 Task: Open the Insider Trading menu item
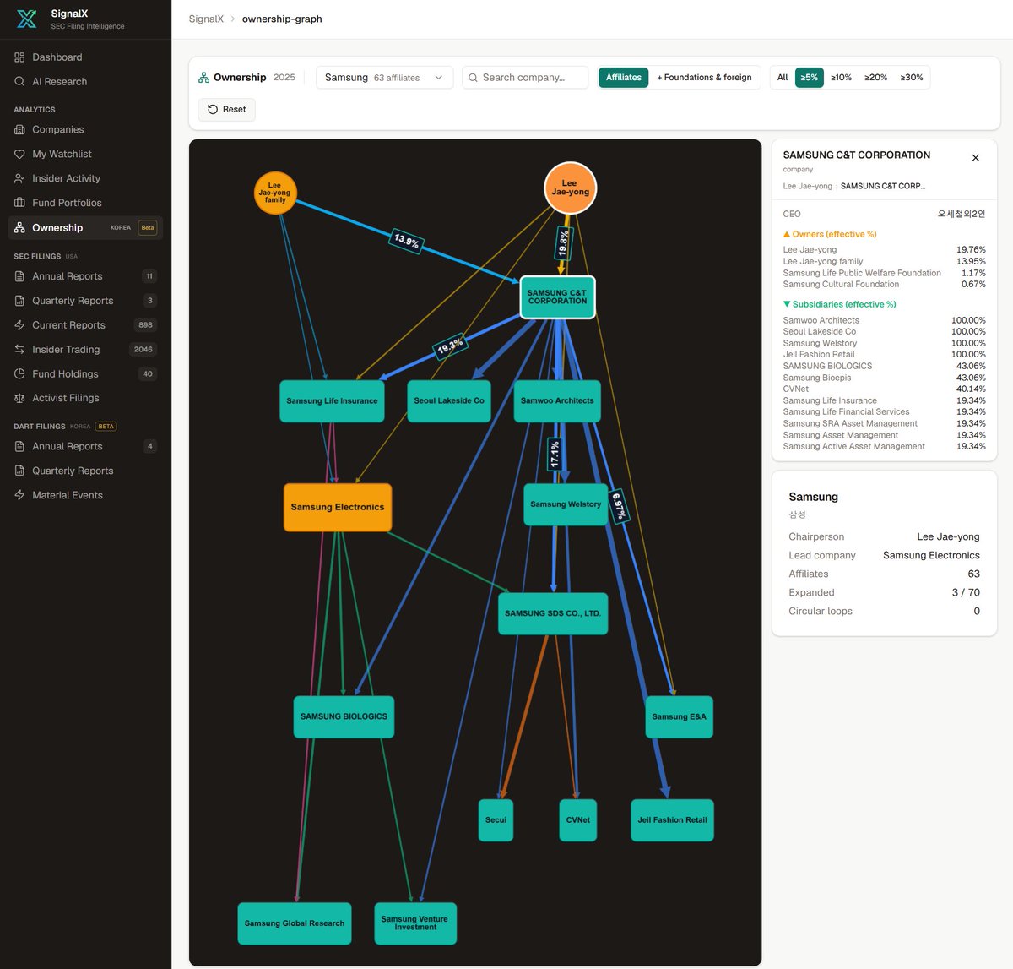coord(85,350)
